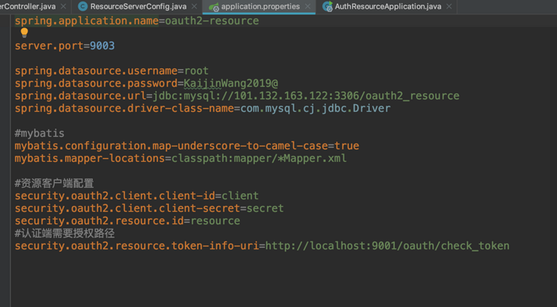Close the ResourceServerConfig.java tab

pyautogui.click(x=194, y=6)
